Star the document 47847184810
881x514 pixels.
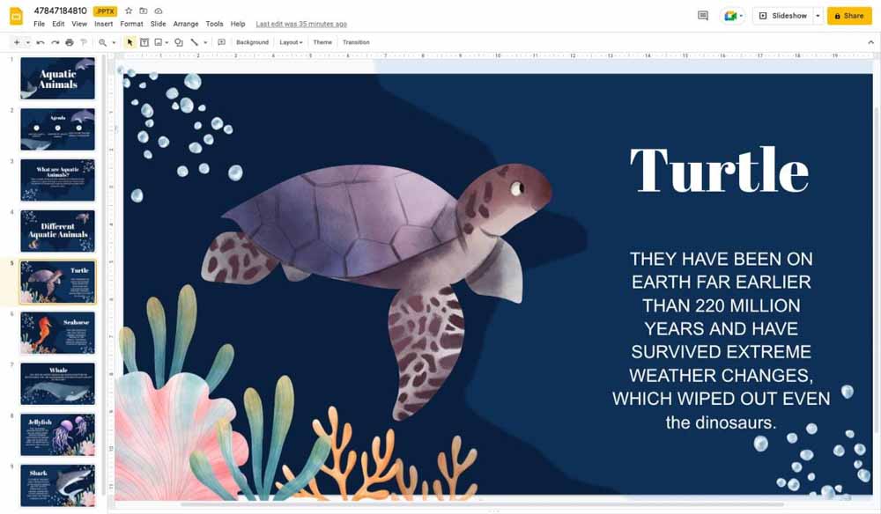(x=129, y=11)
